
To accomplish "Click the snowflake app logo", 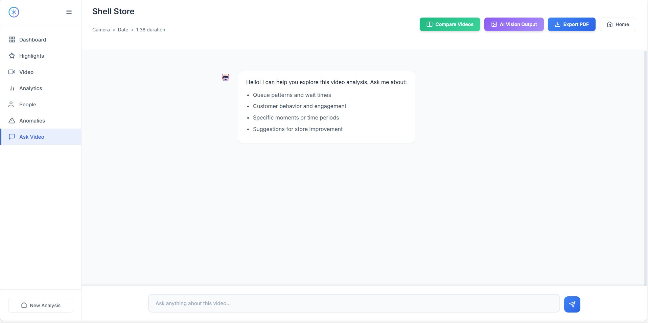I will 14,12.
